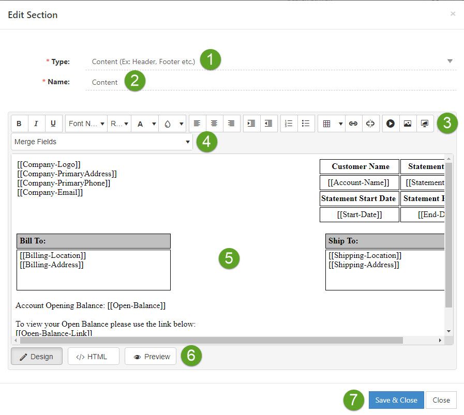Screen dimensions: 464x415
Task: Insert media with the monitor icon
Action: tap(425, 124)
